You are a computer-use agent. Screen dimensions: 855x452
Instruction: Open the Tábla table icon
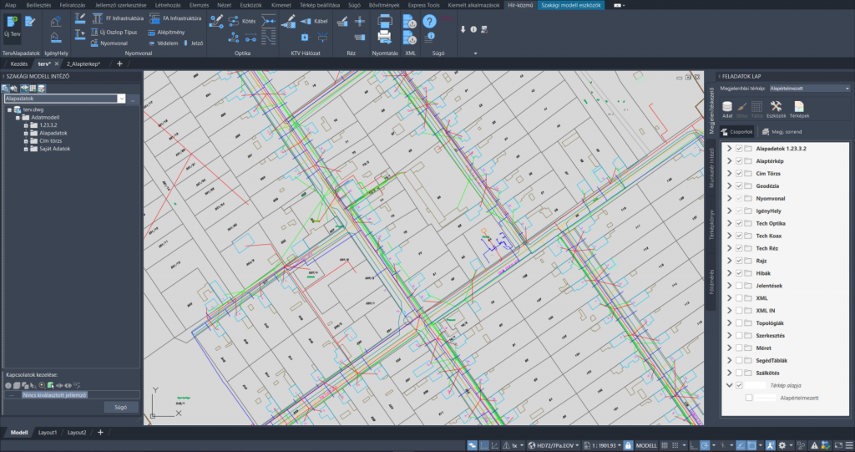tap(756, 109)
